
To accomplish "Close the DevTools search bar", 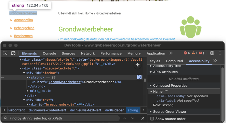I will (143, 118).
